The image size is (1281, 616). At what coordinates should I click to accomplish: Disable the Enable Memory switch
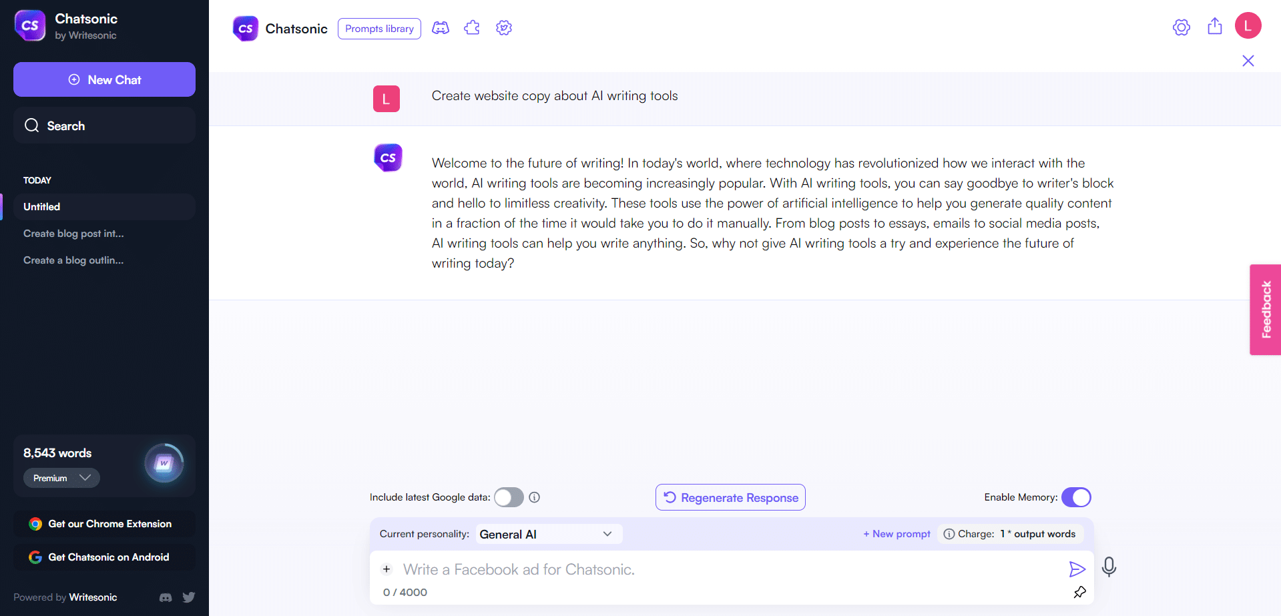pos(1076,497)
